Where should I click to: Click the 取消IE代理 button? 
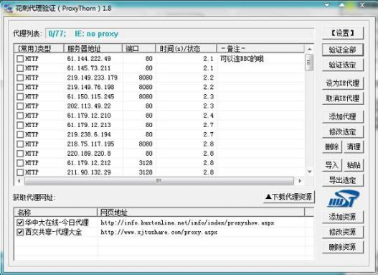[343, 98]
